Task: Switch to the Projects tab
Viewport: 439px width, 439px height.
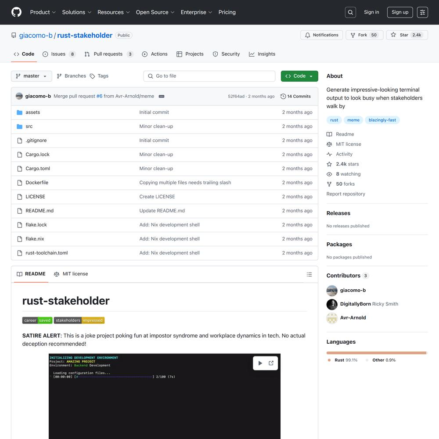Action: click(190, 54)
